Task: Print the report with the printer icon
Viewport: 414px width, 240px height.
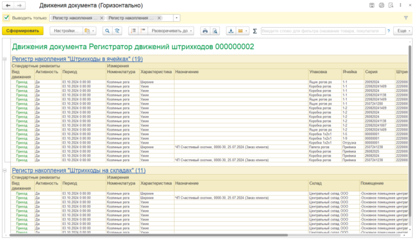Action: tap(205, 31)
